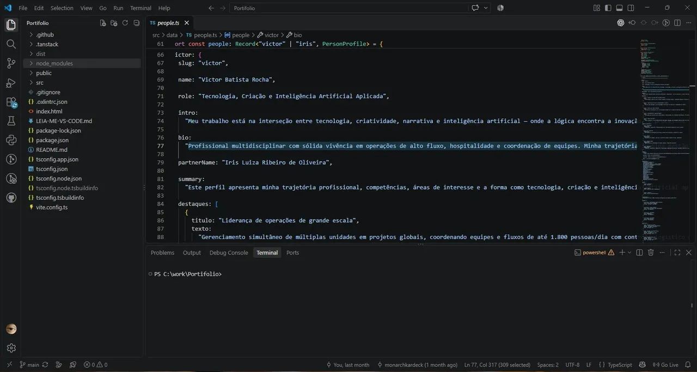The width and height of the screenshot is (697, 372).
Task: Open the Search view in activity bar
Action: coord(11,44)
